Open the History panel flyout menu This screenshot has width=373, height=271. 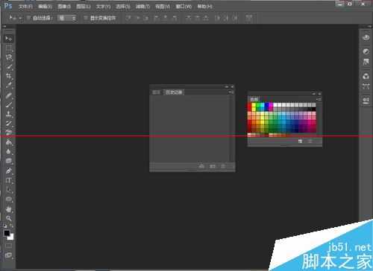pyautogui.click(x=231, y=92)
